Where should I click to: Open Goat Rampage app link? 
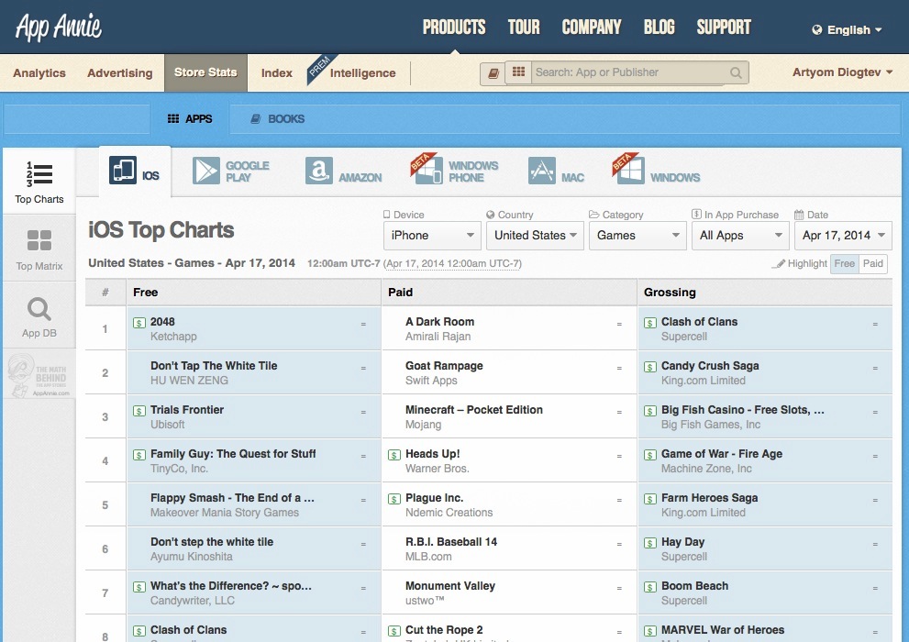pos(444,366)
